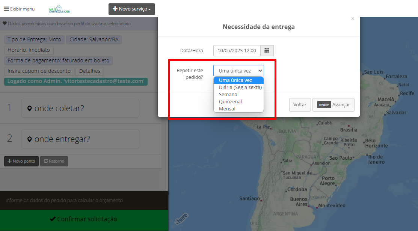Screen dimensions: 418x231
Task: Select 'Semanal' repeat option
Action: click(x=238, y=94)
